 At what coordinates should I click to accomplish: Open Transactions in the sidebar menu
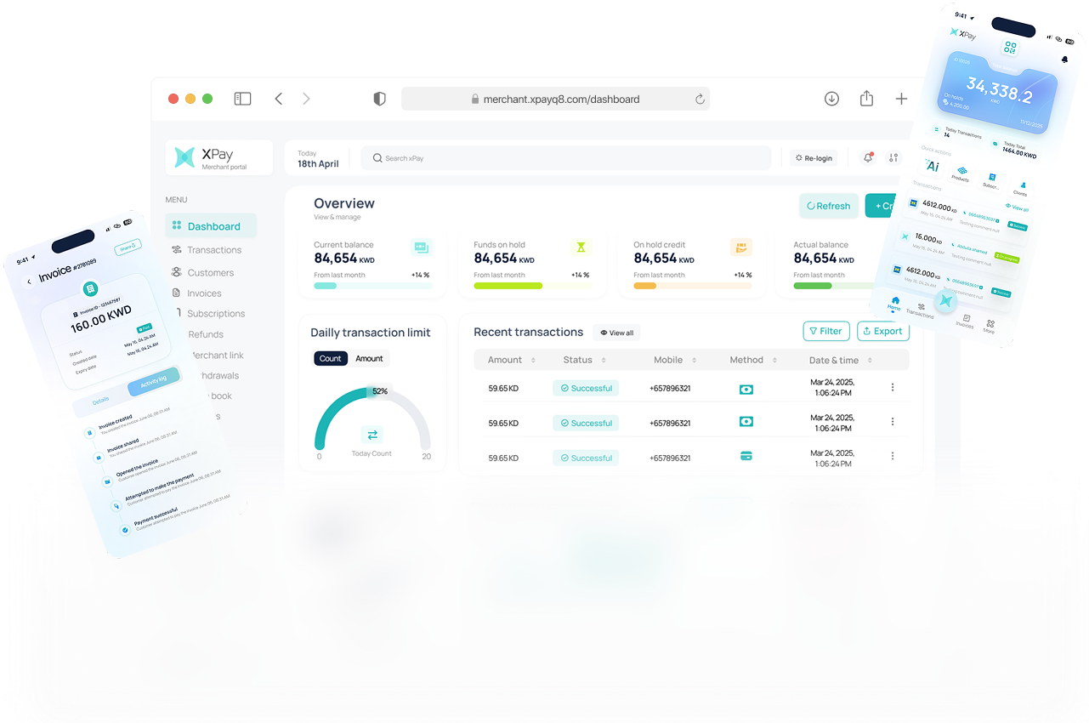[x=207, y=249]
